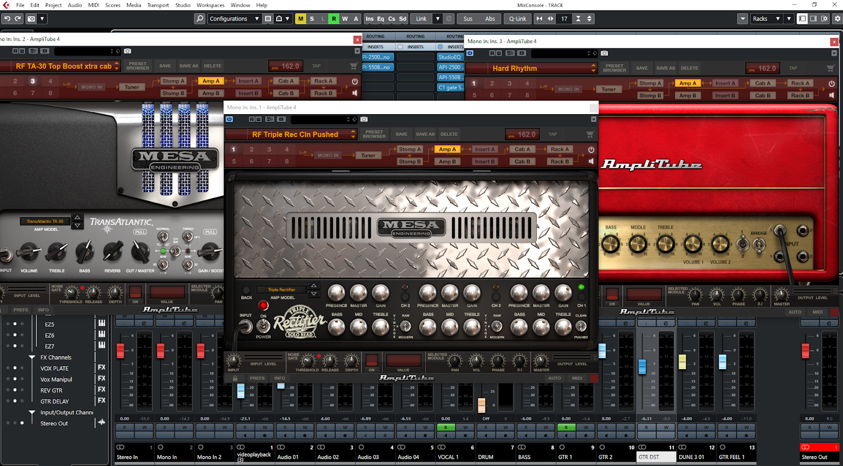This screenshot has height=466, width=843.
Task: Click Q-Link button in toolbar
Action: click(517, 18)
